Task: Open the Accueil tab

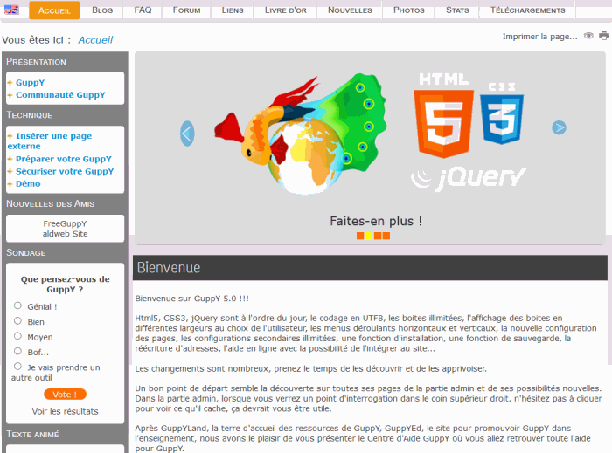Action: click(54, 10)
